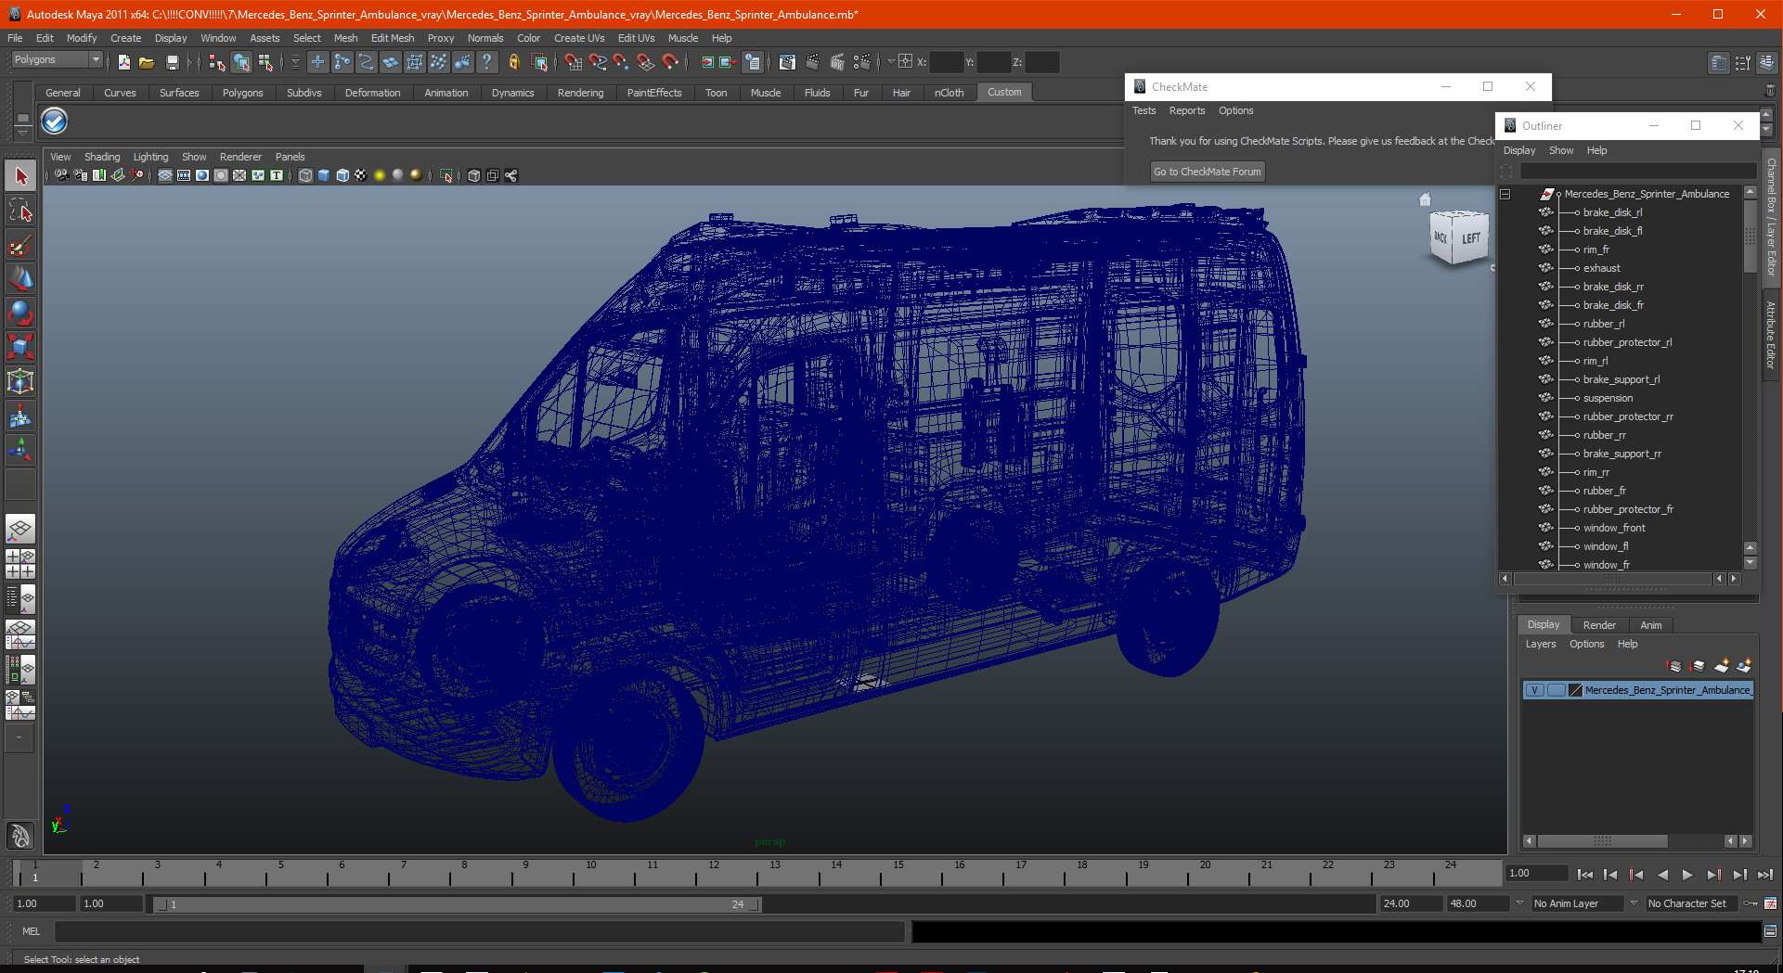This screenshot has height=973, width=1783.
Task: Activate the Scale tool cube icon
Action: click(x=20, y=347)
